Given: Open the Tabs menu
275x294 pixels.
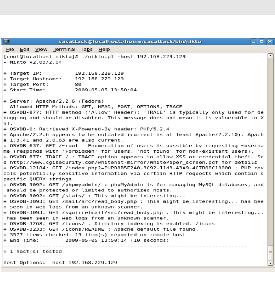Looking at the screenshot, I should (x=87, y=50).
